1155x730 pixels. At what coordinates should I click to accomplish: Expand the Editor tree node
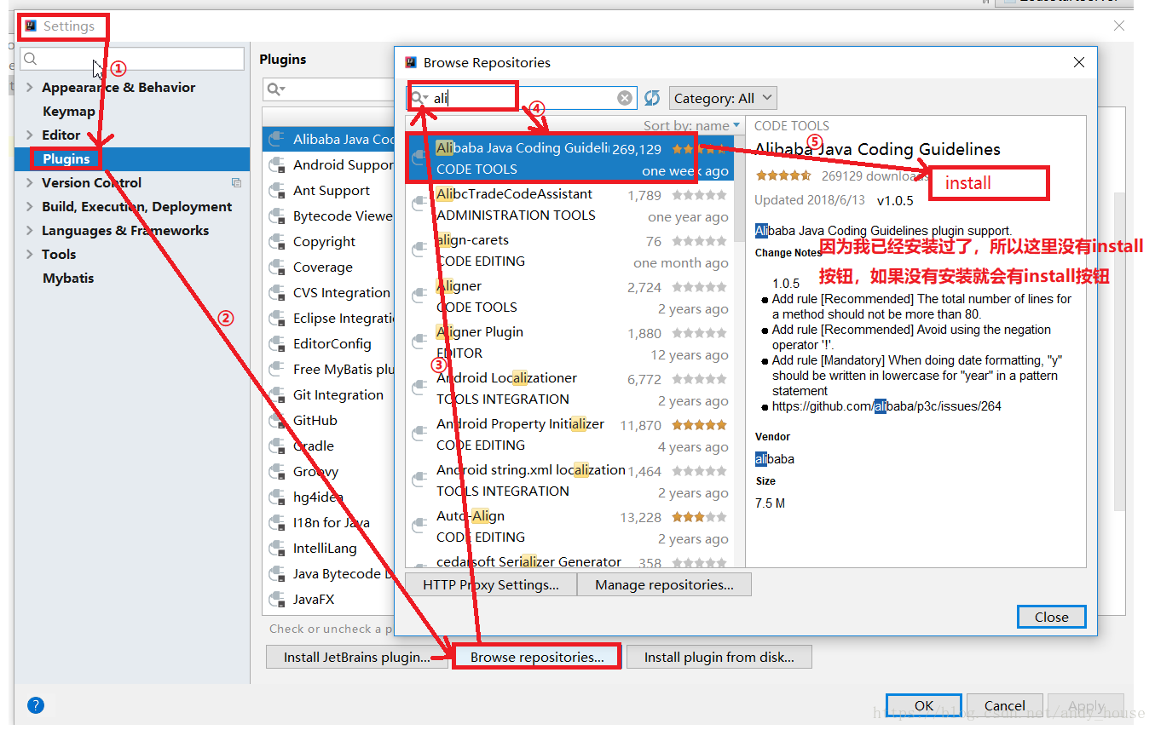click(30, 135)
